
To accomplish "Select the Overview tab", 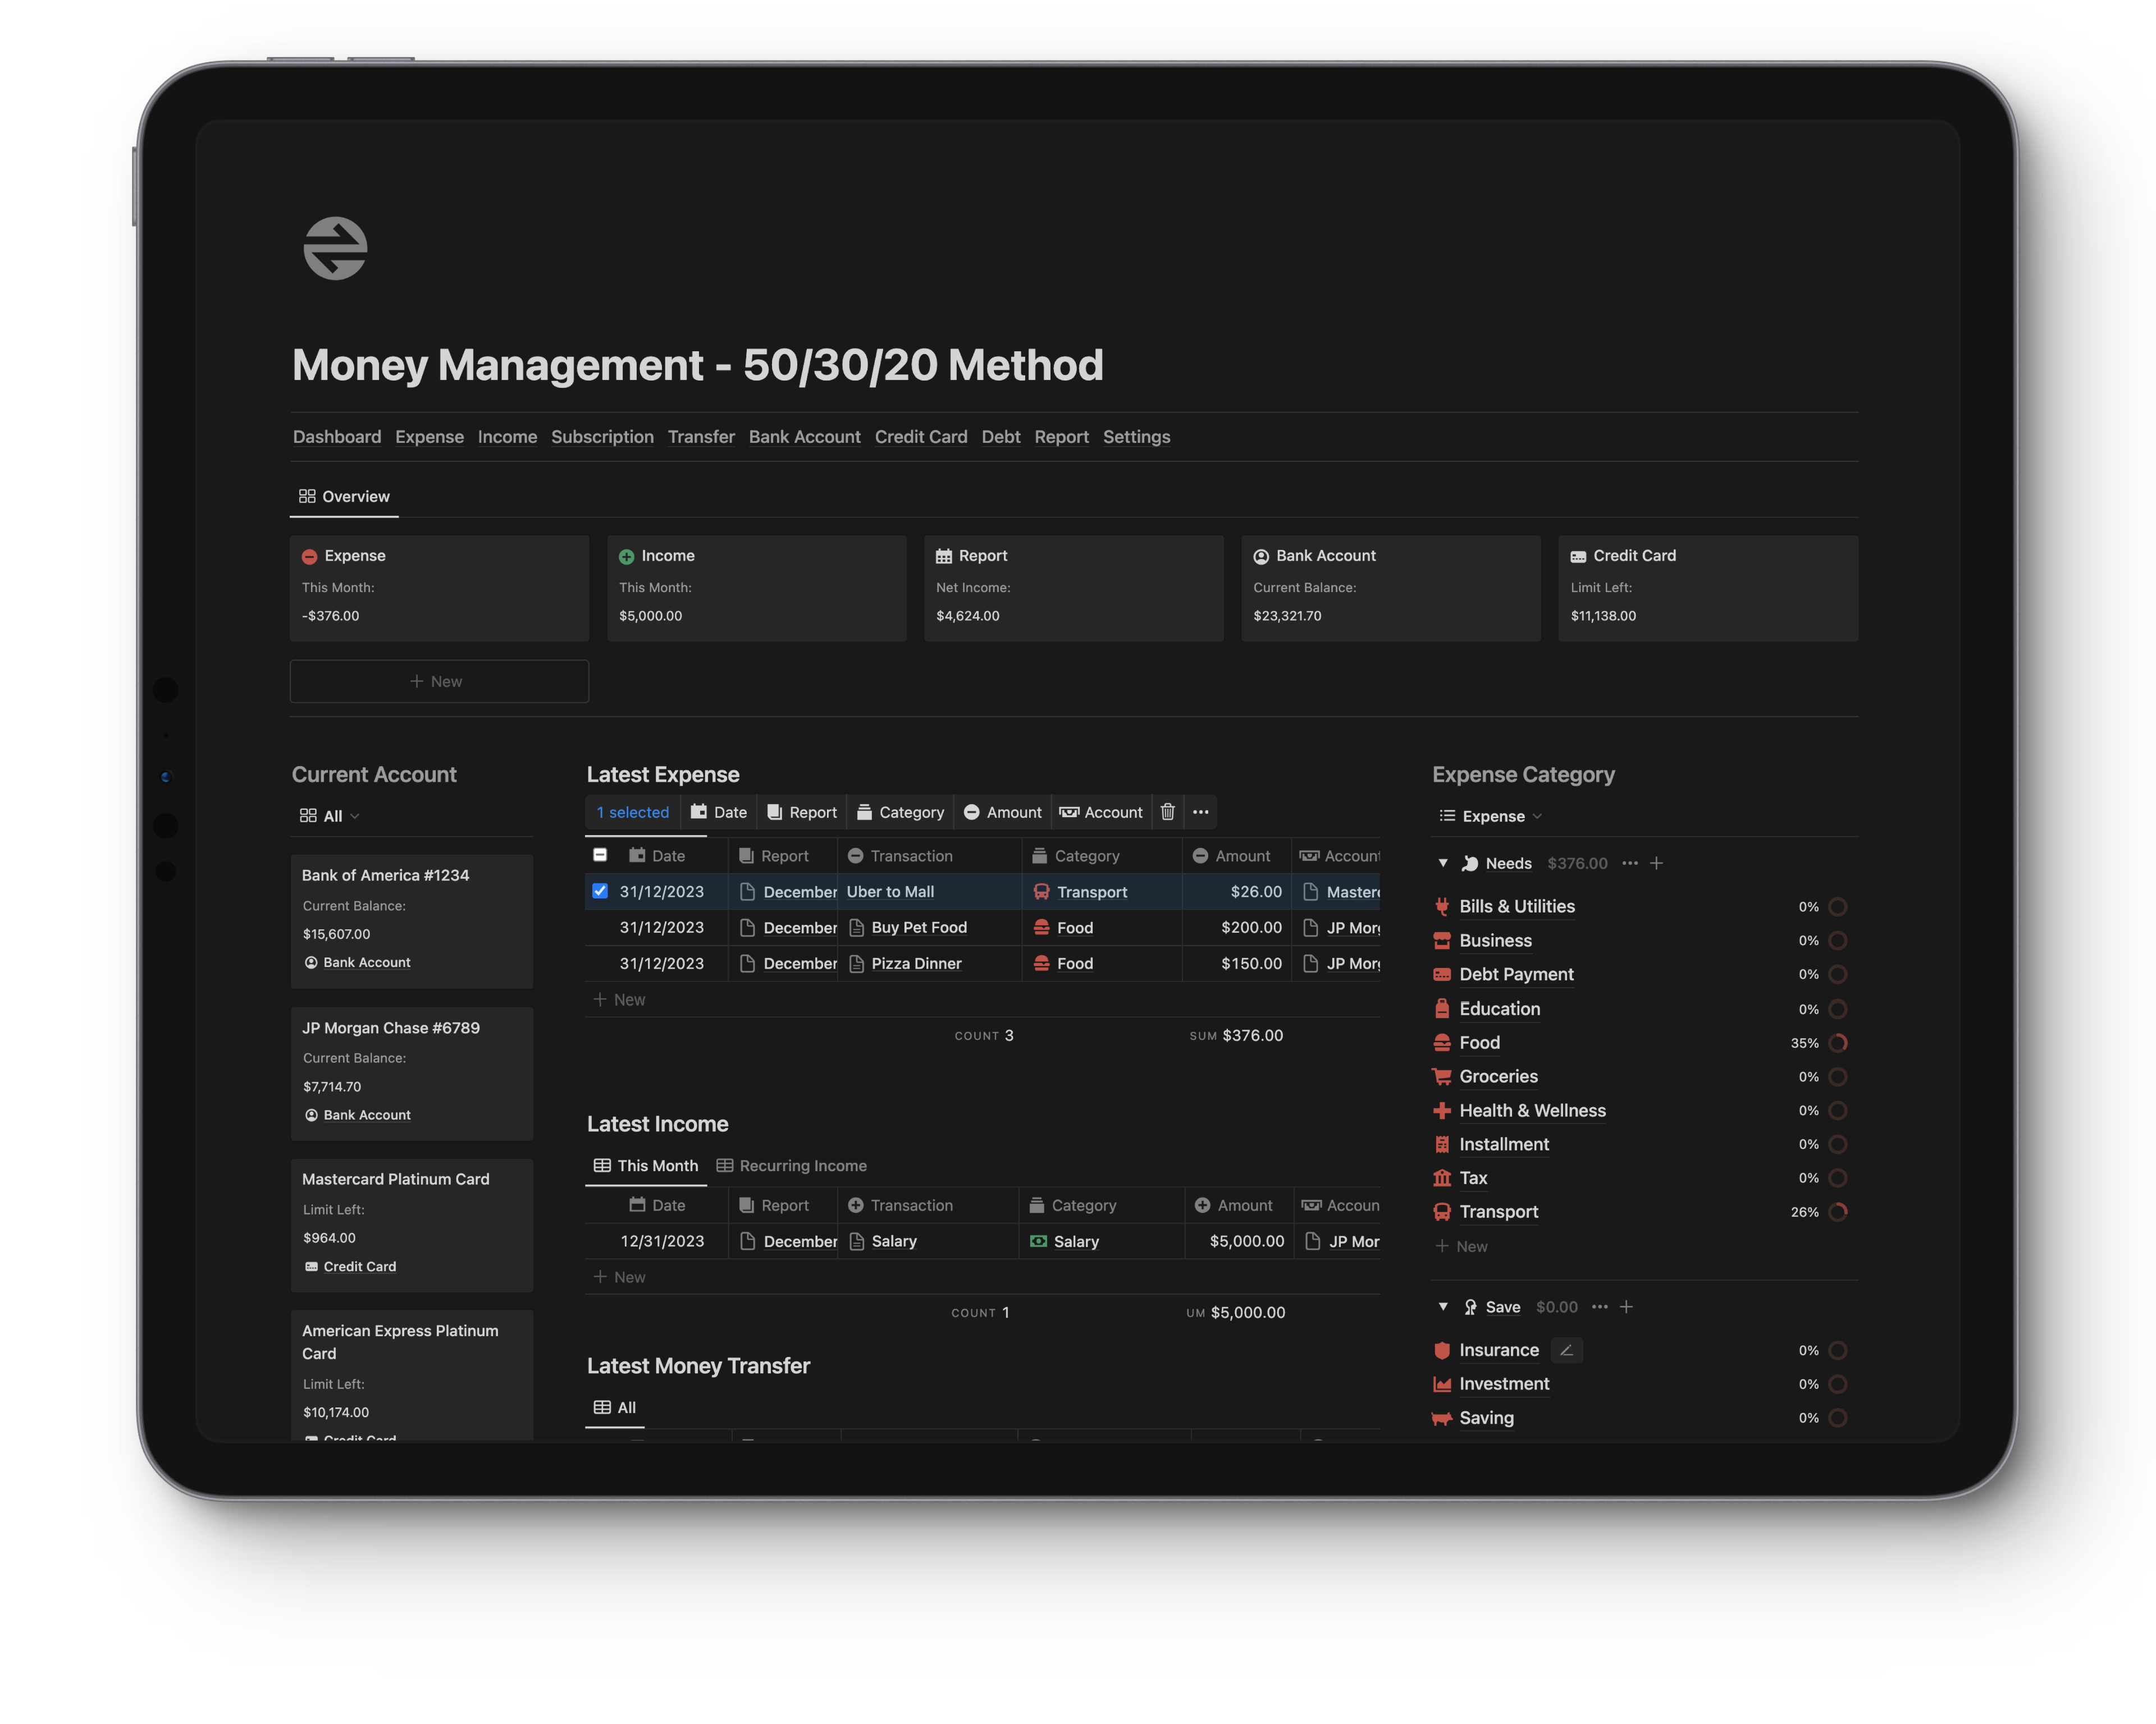I will 344,497.
